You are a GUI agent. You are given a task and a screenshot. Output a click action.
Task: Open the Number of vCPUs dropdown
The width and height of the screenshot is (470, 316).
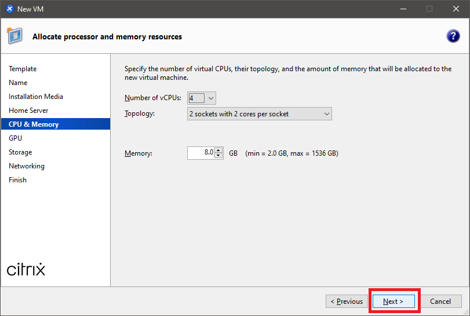(211, 98)
